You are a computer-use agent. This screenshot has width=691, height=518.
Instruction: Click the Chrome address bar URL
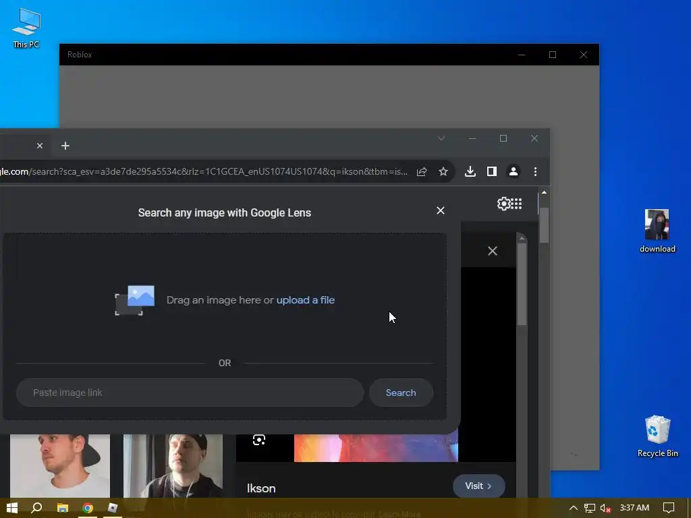[204, 172]
